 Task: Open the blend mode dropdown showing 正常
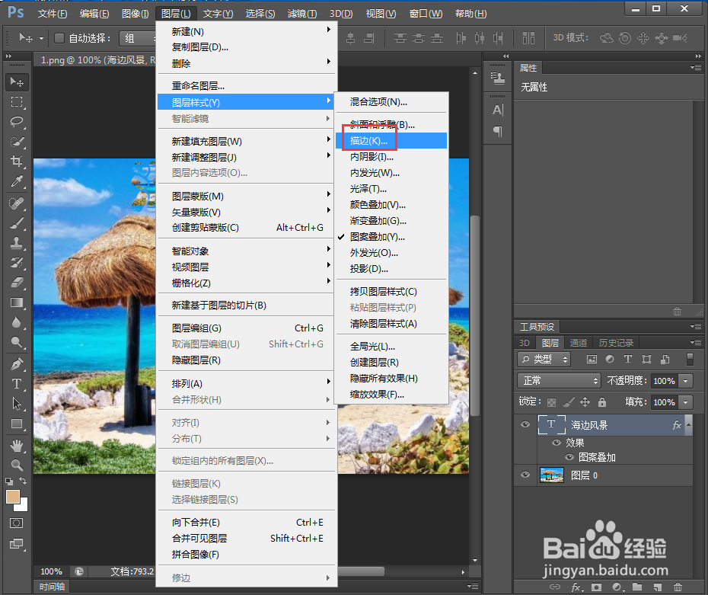(559, 381)
